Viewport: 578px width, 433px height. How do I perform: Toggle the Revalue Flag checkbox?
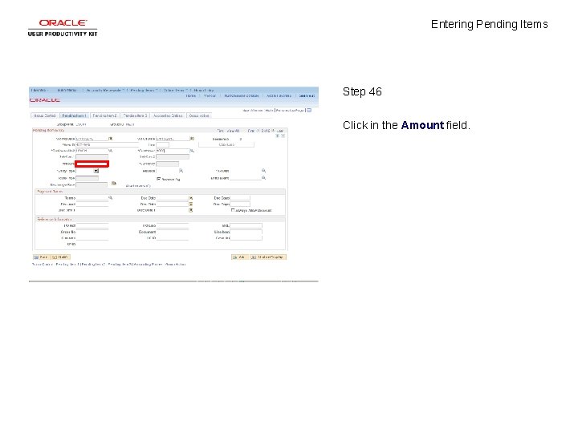point(159,179)
